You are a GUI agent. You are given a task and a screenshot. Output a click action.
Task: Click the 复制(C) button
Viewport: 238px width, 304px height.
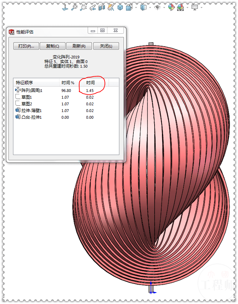click(52, 46)
